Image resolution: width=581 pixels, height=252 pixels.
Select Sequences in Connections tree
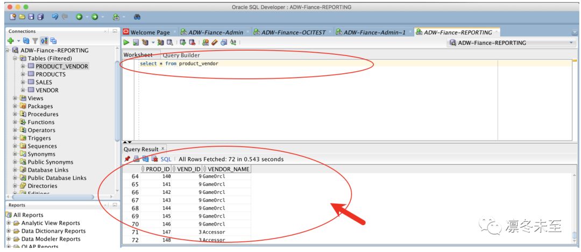42,146
